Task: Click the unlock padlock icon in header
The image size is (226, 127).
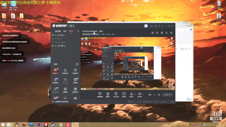Action: 157,33
